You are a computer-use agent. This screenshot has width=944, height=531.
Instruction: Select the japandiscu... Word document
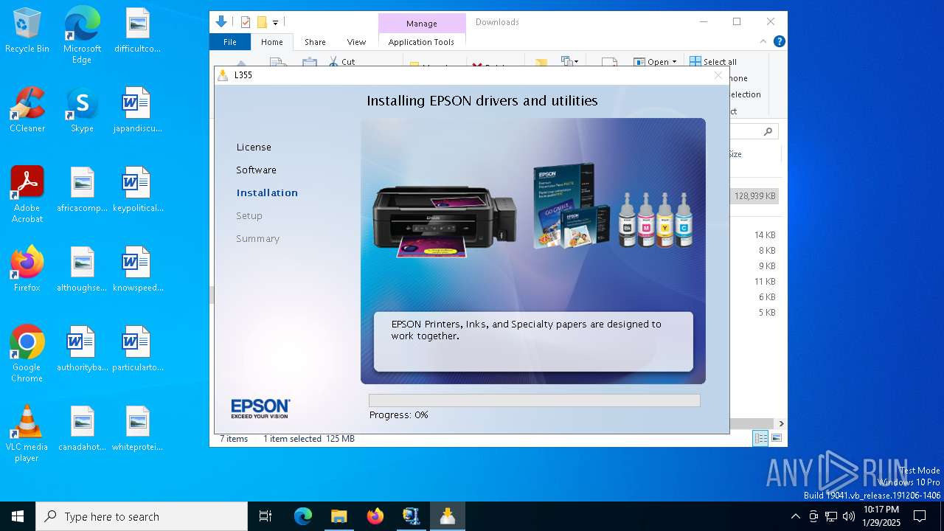pos(137,111)
